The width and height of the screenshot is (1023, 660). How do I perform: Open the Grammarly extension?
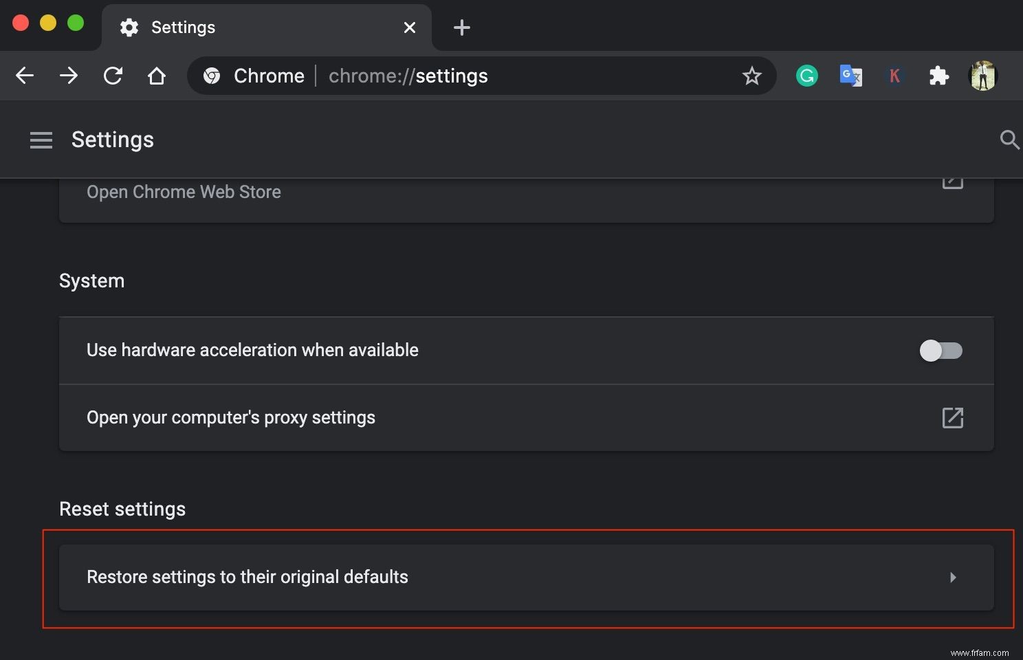click(807, 76)
